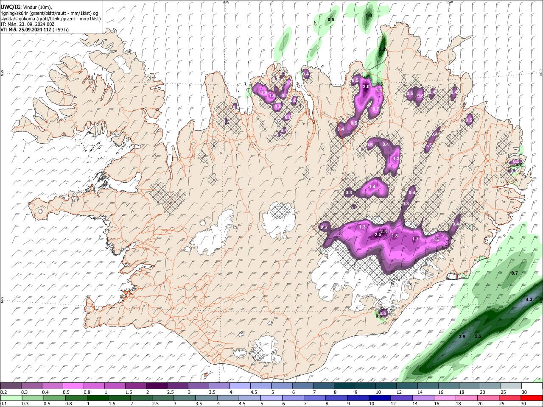The width and height of the screenshot is (543, 407).
Task: Click the 'slydda/snjókoma' legend description line
Action: click(x=50, y=19)
